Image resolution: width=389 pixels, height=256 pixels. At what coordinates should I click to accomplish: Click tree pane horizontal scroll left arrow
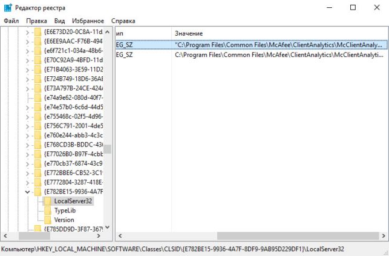tap(5, 236)
